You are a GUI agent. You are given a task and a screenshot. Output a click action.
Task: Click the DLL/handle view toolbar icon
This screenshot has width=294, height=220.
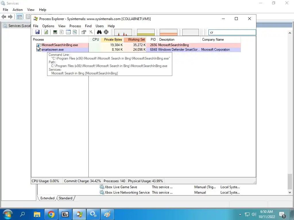75,32
